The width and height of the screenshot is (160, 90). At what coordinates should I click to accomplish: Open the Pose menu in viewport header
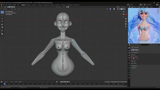coord(19,9)
